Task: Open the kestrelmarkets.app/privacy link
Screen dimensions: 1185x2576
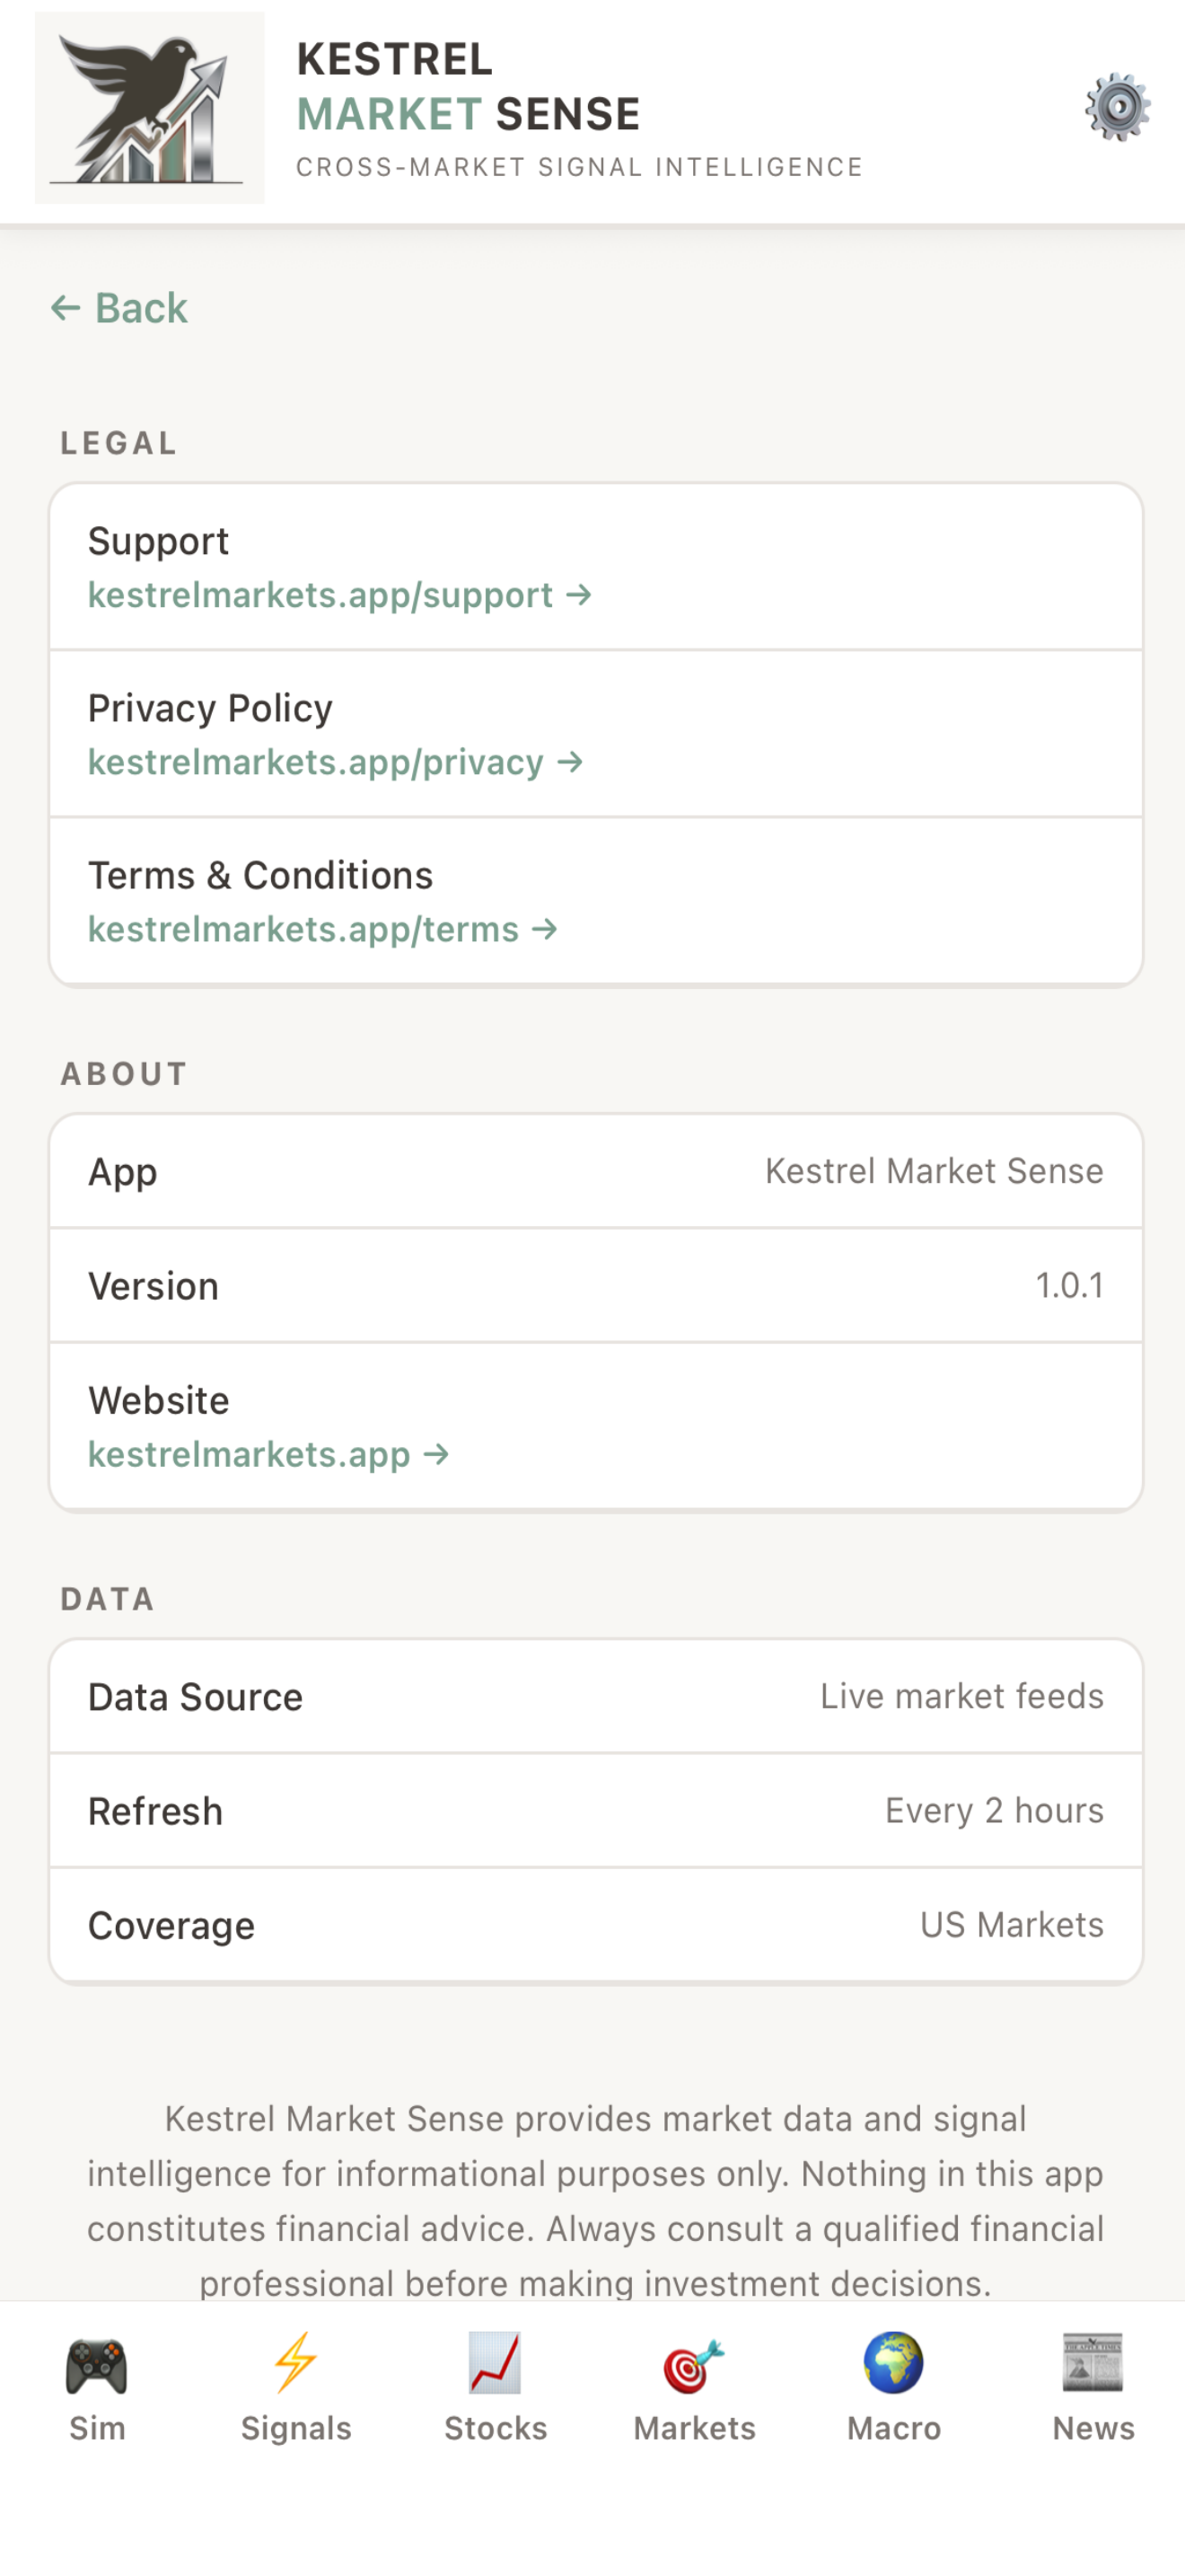Action: pyautogui.click(x=336, y=762)
